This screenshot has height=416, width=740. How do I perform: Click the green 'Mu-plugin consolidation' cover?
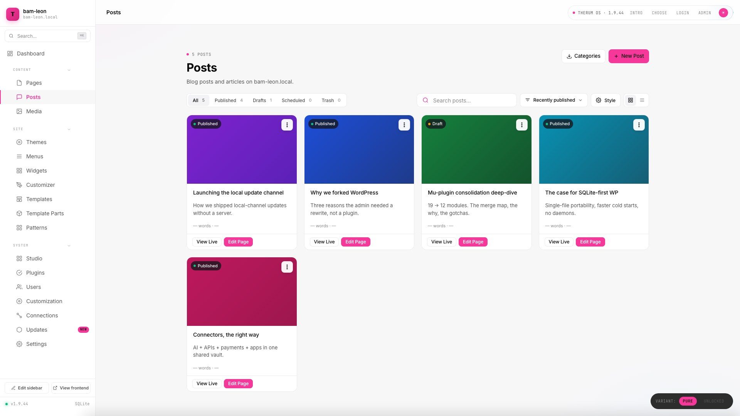point(476,149)
